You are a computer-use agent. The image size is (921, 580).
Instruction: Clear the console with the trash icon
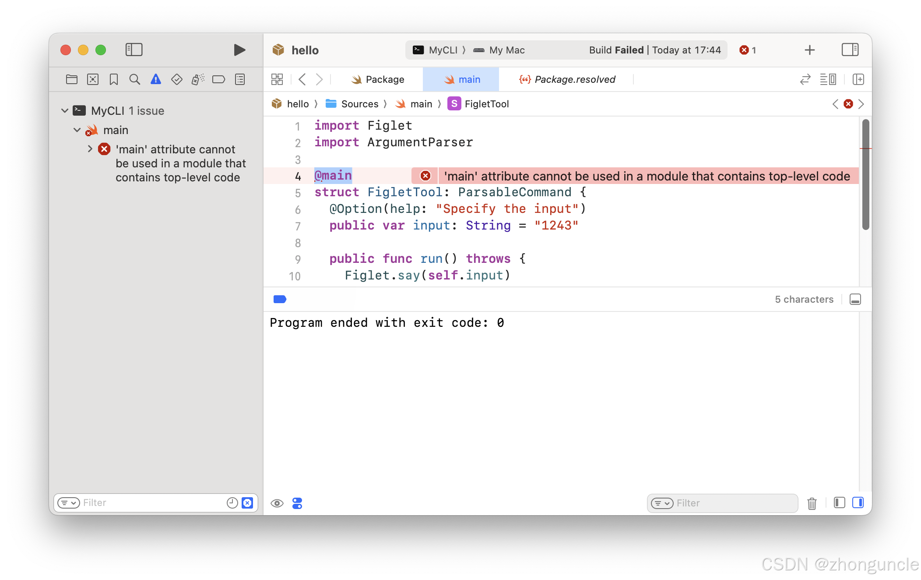pos(812,503)
